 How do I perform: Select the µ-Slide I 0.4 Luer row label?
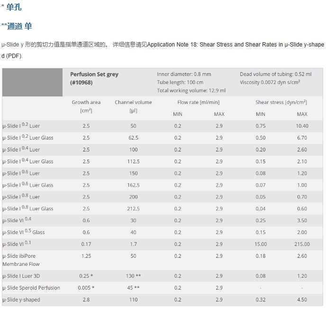pos(21,150)
